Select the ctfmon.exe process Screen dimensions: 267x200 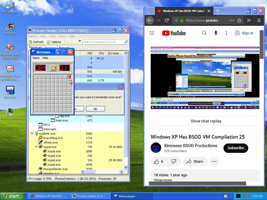click(76, 142)
